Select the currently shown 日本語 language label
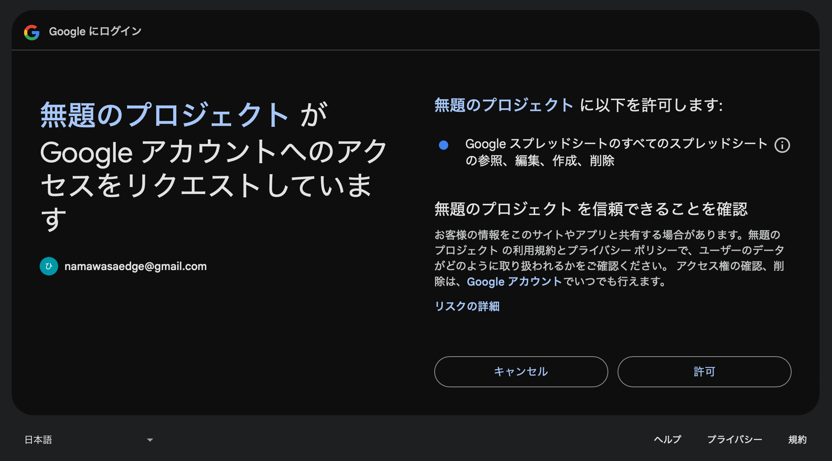Image resolution: width=832 pixels, height=461 pixels. 38,440
